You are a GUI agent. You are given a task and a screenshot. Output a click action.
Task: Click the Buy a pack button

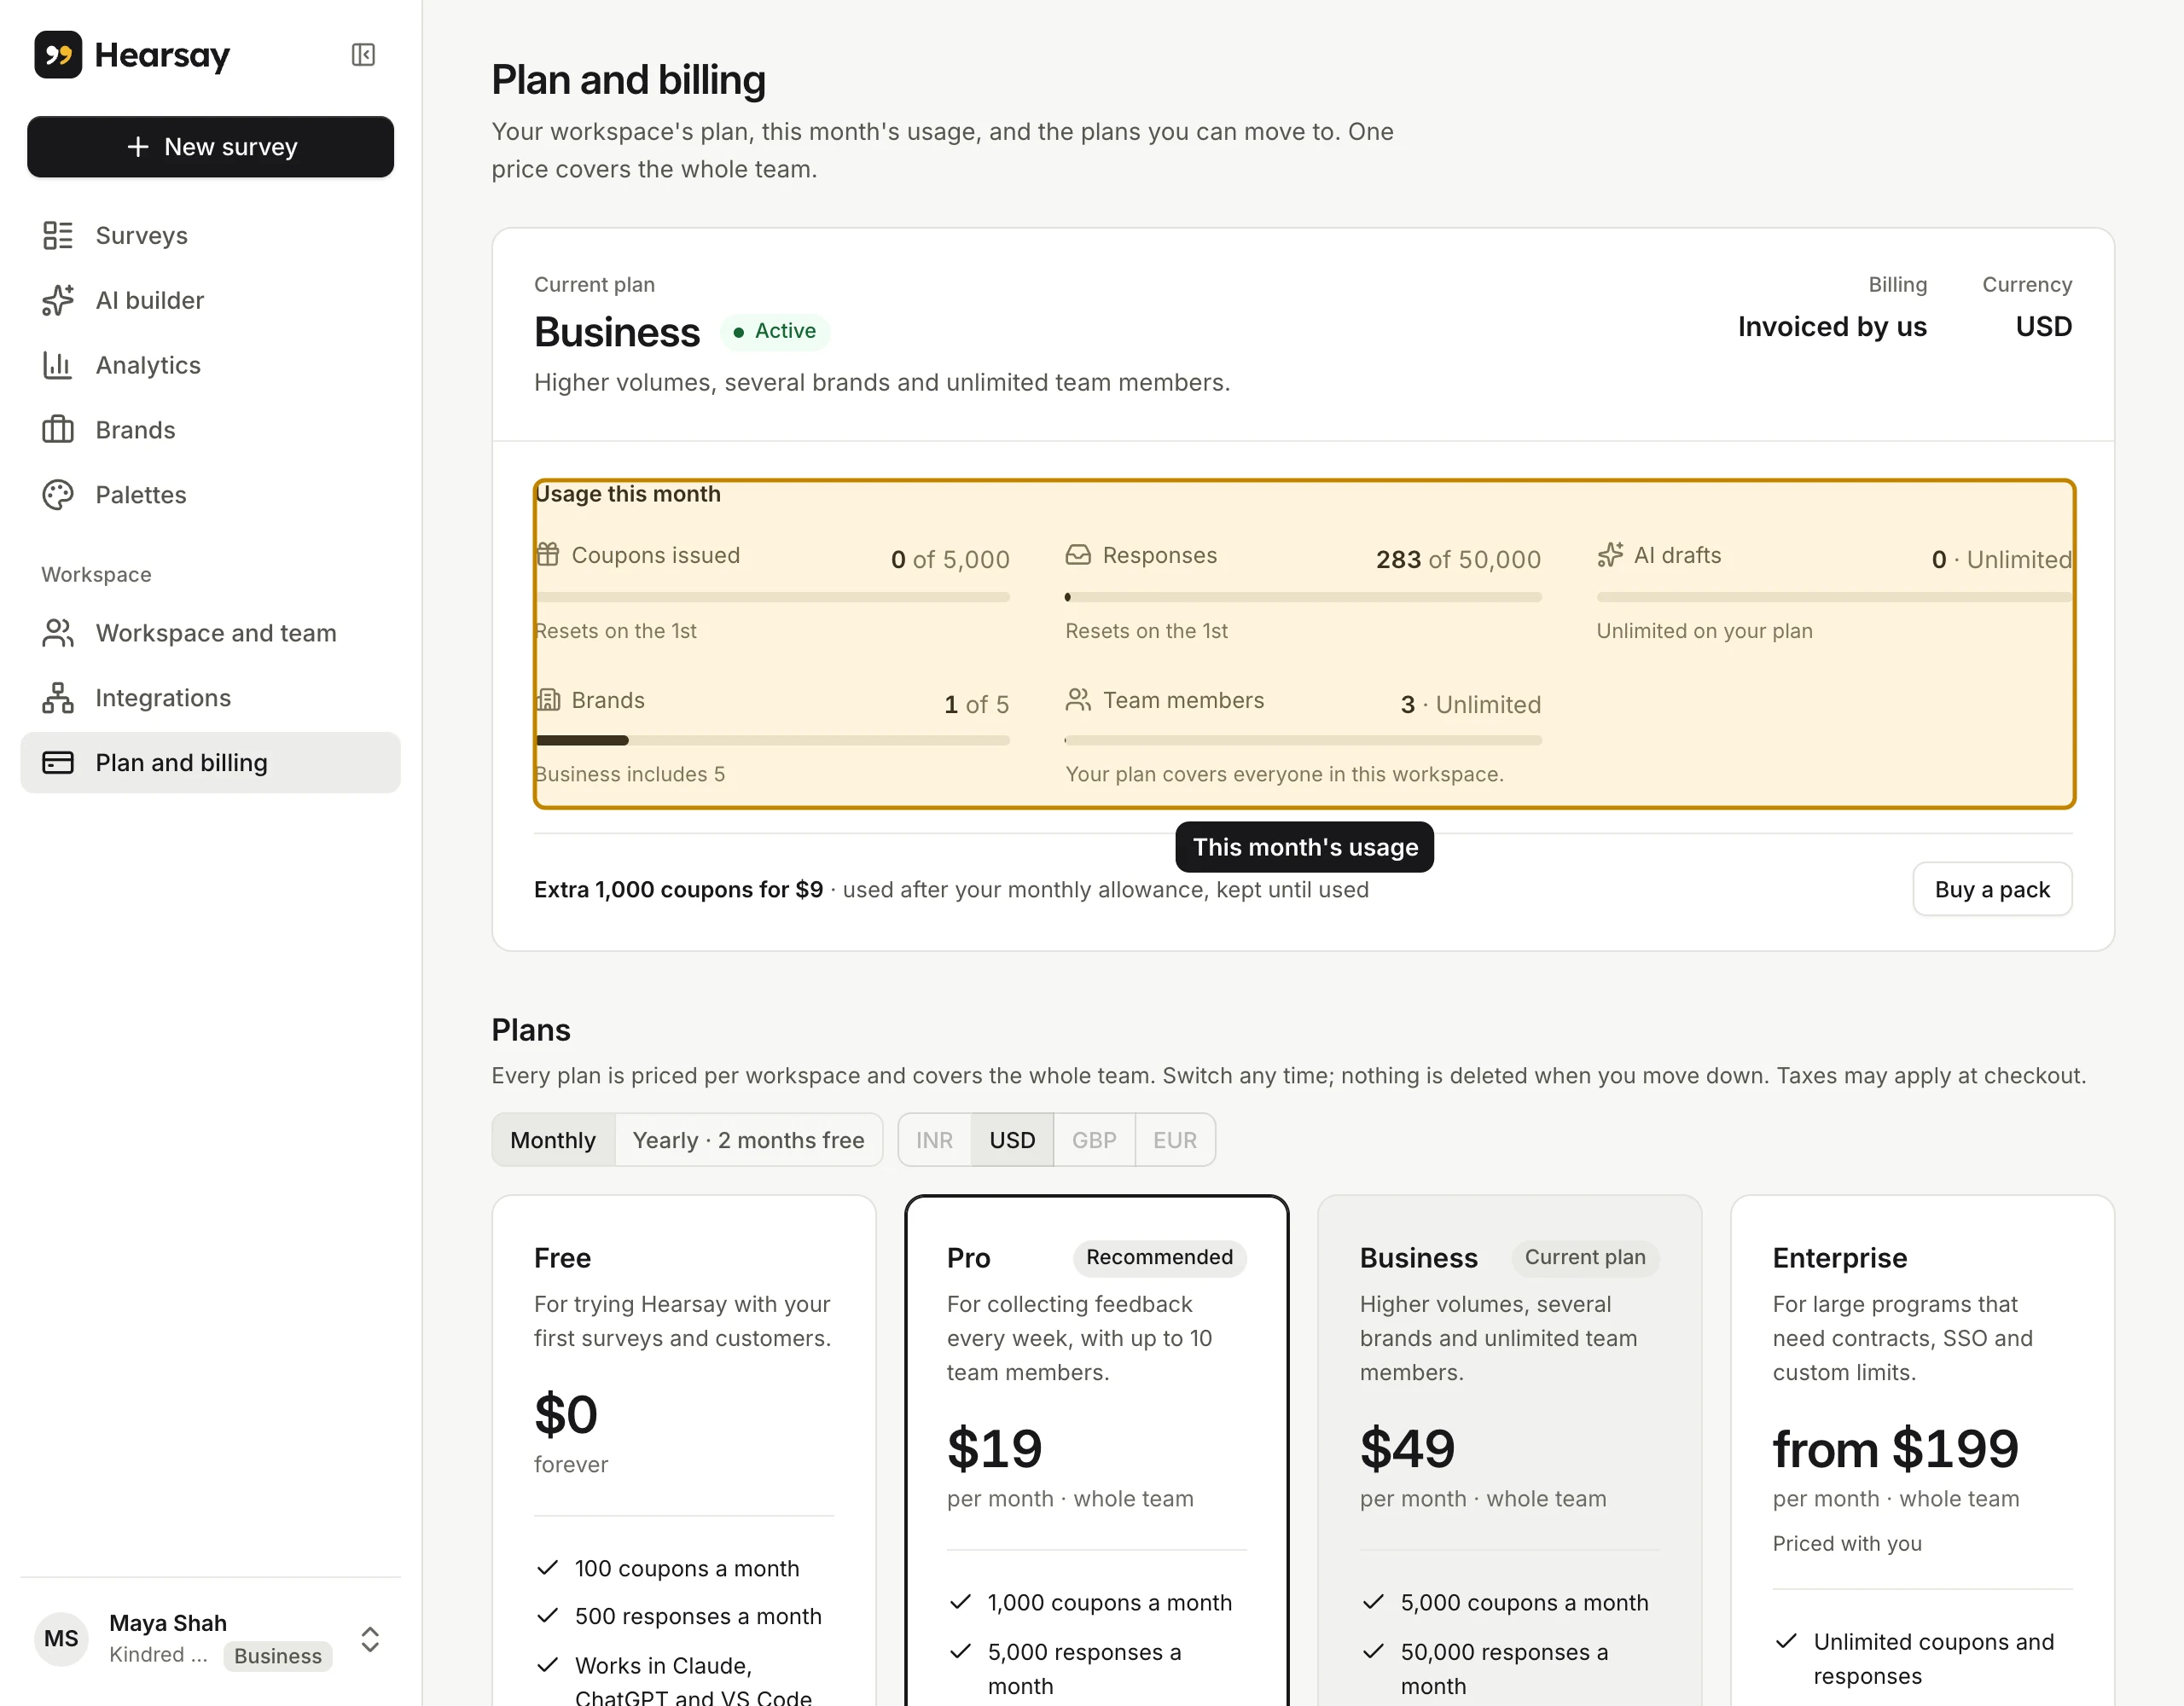tap(1992, 889)
